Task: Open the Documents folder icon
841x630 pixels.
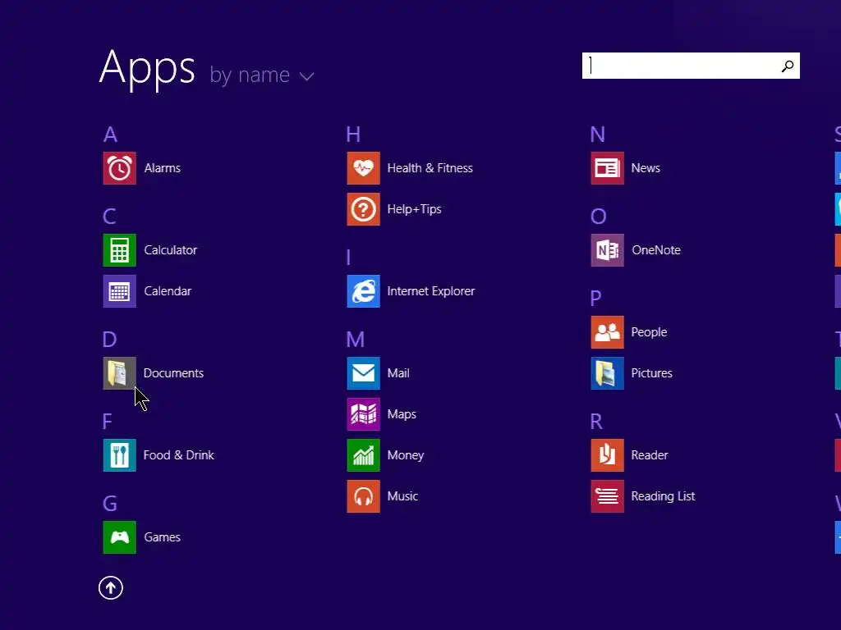Action: tap(119, 373)
